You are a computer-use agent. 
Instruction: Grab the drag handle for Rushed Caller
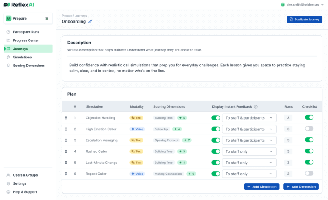coord(66,151)
